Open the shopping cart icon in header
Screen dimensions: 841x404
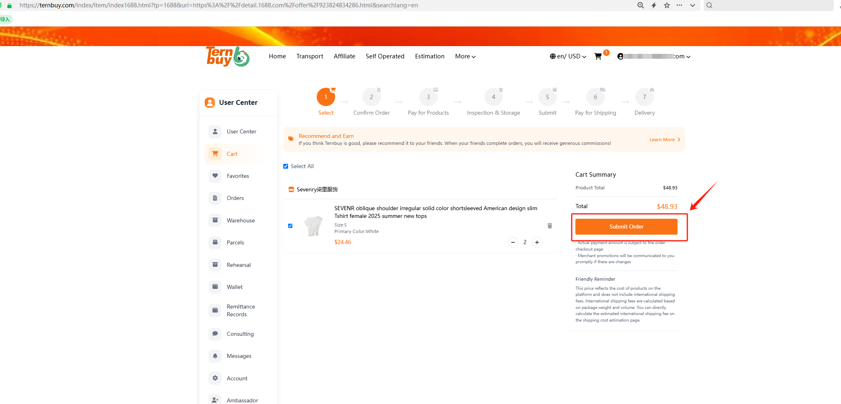coord(598,56)
